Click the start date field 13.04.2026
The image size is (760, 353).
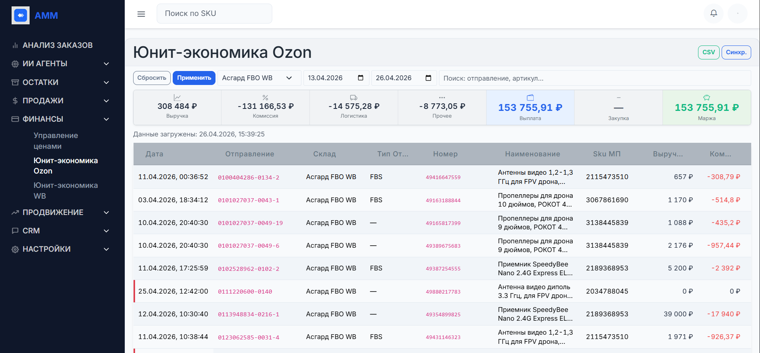(x=336, y=78)
